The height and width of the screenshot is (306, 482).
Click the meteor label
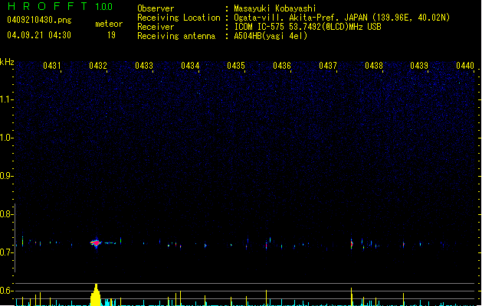(x=109, y=24)
